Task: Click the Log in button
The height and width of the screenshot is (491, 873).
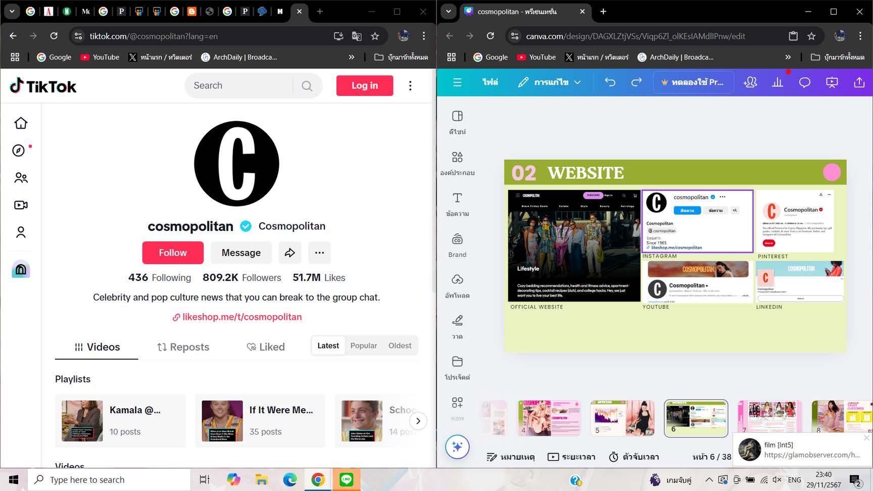Action: 365,85
